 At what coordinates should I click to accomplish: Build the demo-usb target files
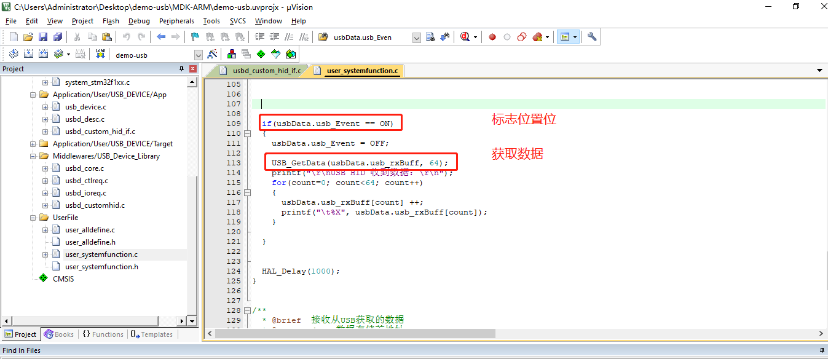(x=28, y=54)
